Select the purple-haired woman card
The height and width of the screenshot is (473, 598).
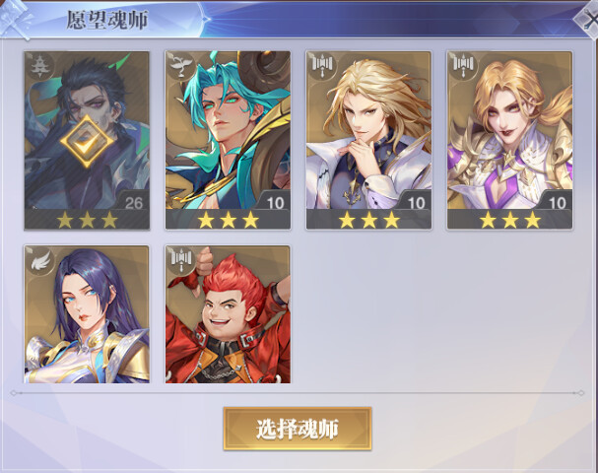tap(87, 314)
